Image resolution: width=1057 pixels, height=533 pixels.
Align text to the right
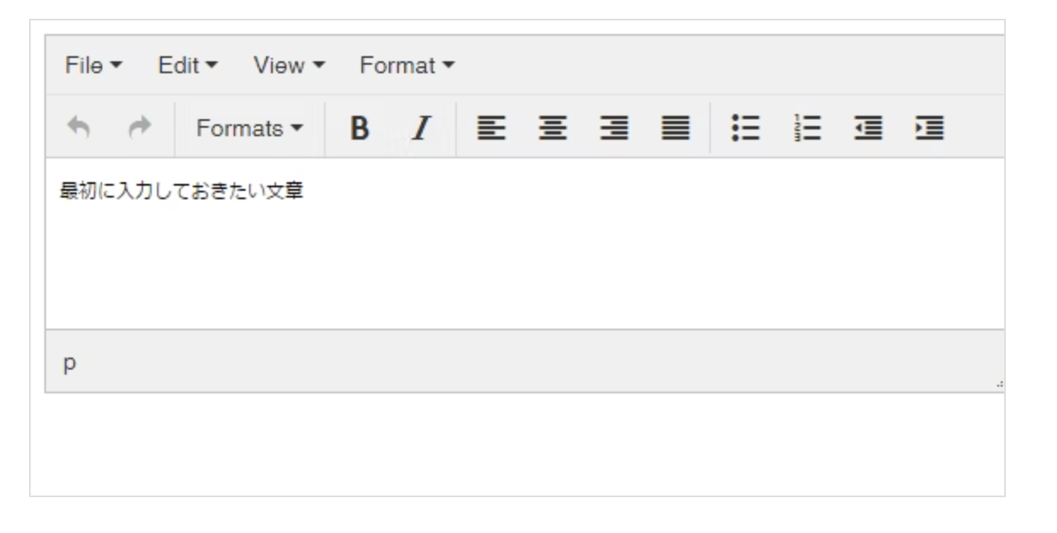tap(613, 129)
